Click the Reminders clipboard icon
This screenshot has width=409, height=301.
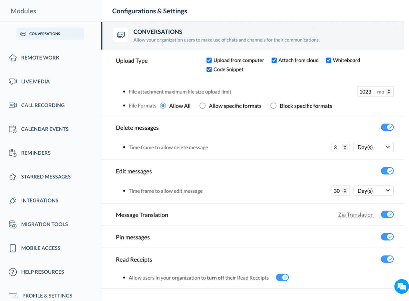coord(13,153)
